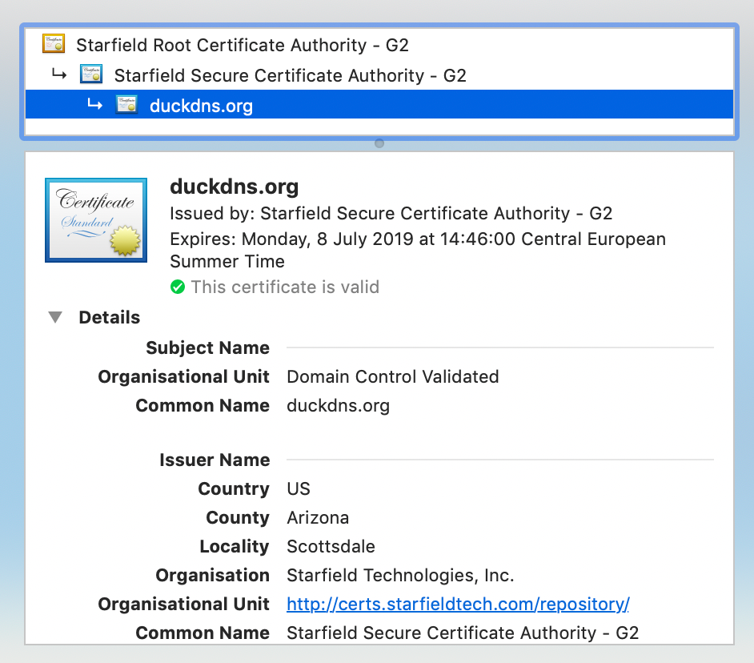This screenshot has width=754, height=663.
Task: Click the 'This certificate is valid' status text
Action: point(284,287)
